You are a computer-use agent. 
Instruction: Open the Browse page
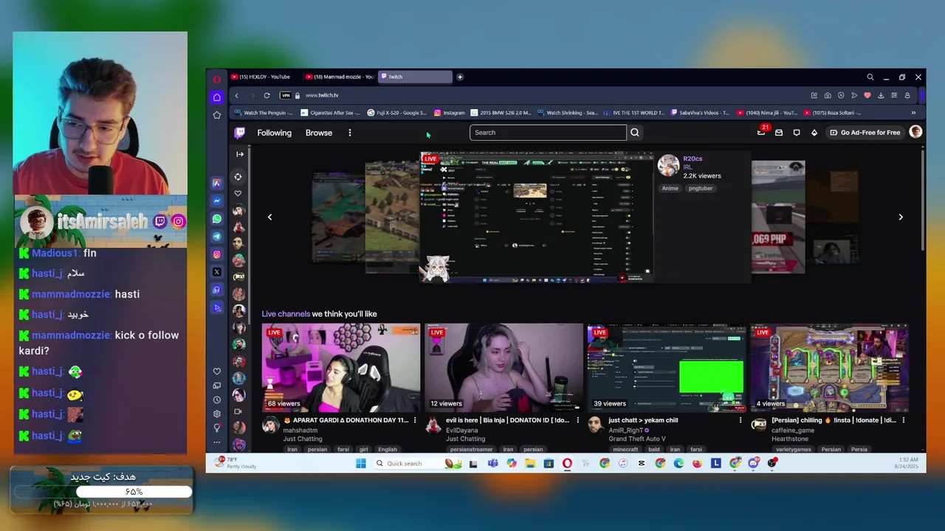(x=319, y=133)
